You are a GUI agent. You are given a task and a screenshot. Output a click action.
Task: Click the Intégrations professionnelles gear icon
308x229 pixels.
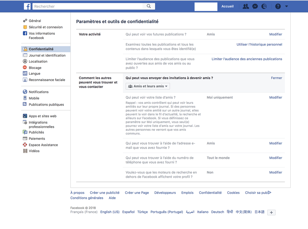[25, 122]
